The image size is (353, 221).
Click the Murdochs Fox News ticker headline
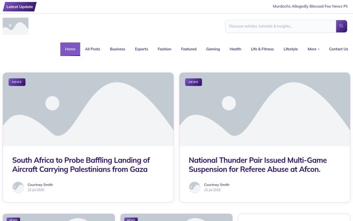tap(310, 6)
